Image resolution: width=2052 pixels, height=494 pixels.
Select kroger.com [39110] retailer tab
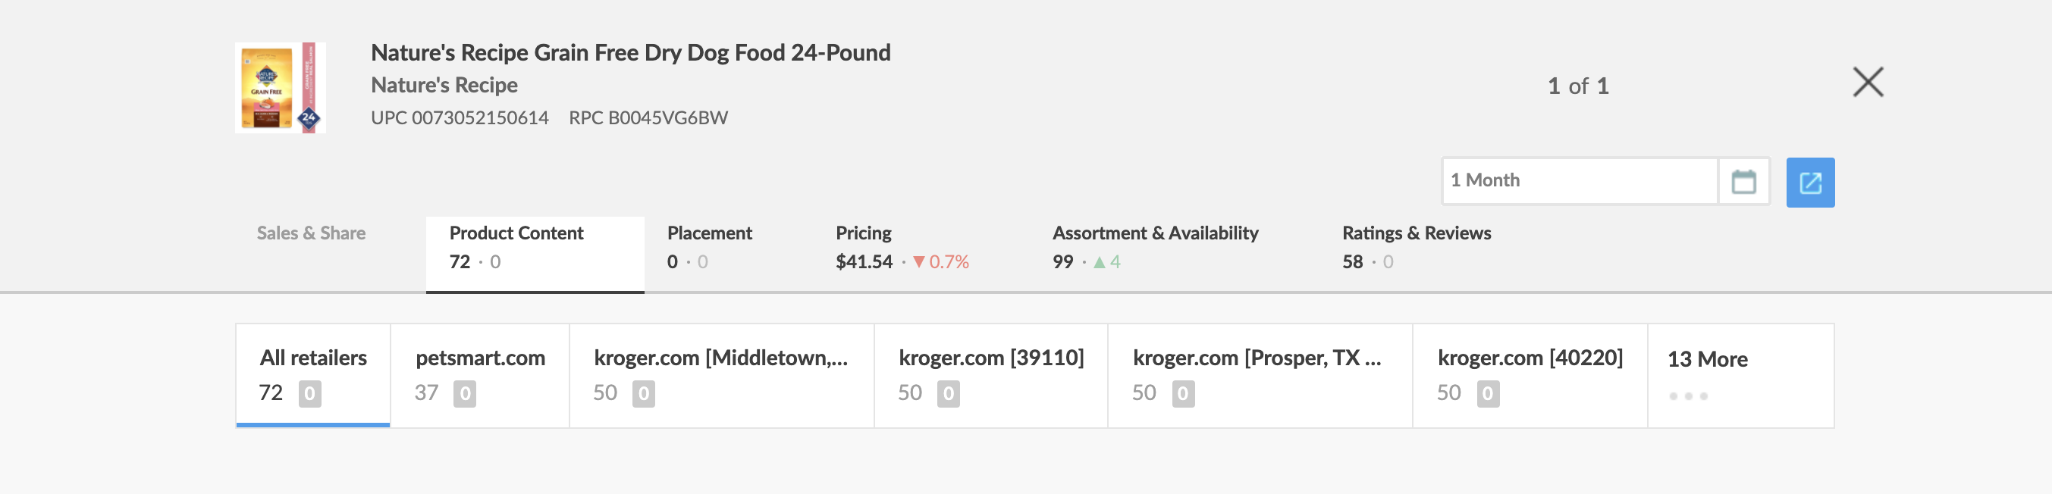pyautogui.click(x=990, y=375)
